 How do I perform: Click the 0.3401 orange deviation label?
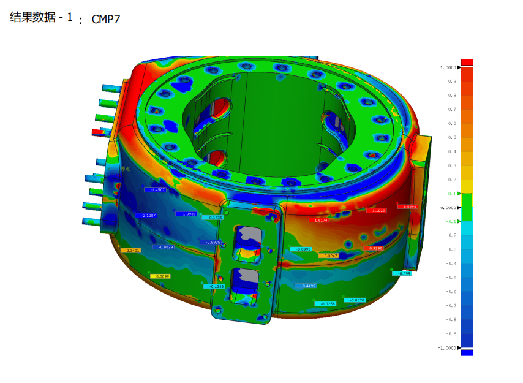pos(131,251)
